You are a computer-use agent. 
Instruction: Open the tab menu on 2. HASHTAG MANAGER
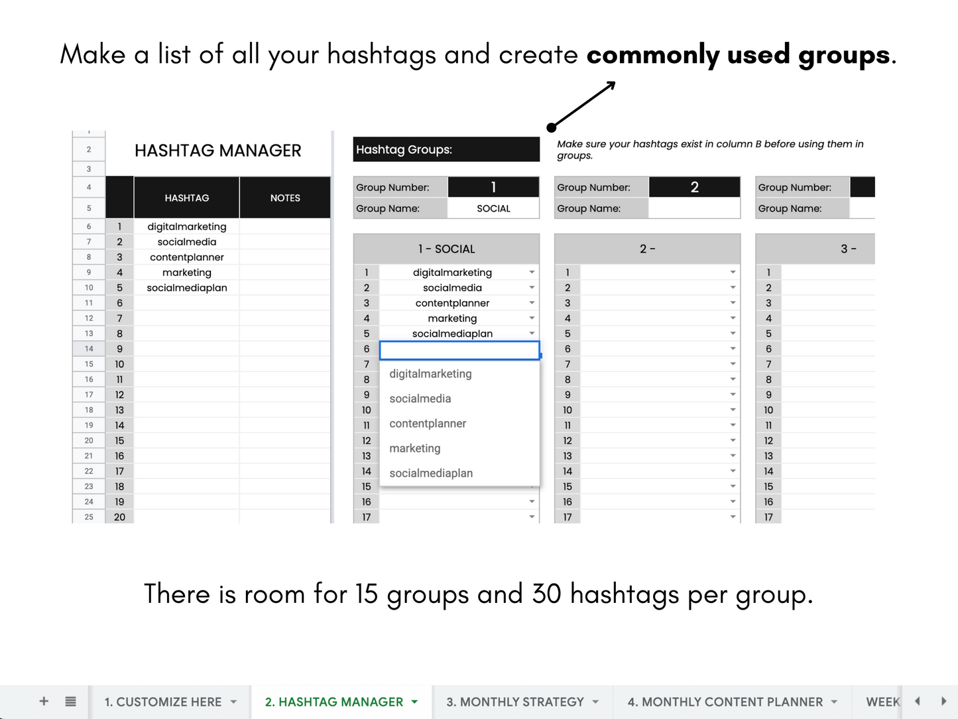[x=414, y=701]
